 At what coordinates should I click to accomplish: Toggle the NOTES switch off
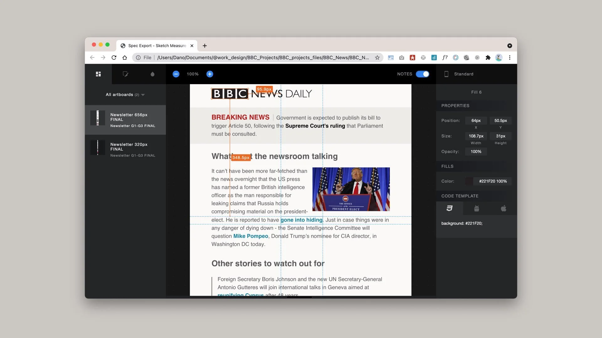422,74
